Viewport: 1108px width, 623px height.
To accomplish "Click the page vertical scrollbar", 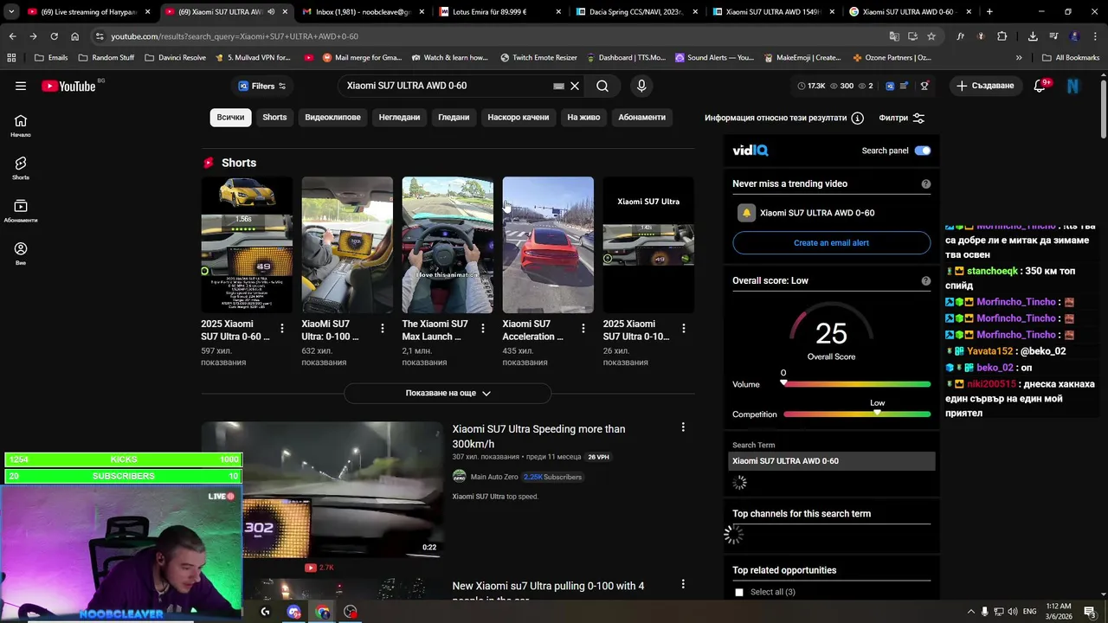I will click(1103, 108).
